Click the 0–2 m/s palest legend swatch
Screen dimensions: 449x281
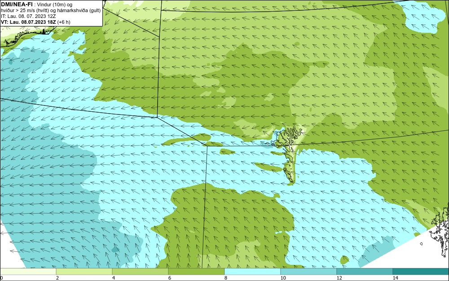click(x=28, y=272)
